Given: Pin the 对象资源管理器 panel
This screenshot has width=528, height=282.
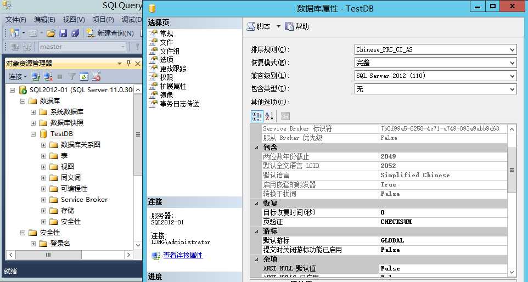Looking at the screenshot, I should [x=128, y=63].
